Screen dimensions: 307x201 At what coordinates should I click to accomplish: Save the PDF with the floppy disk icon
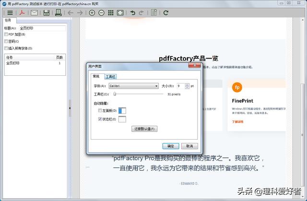pyautogui.click(x=47, y=13)
